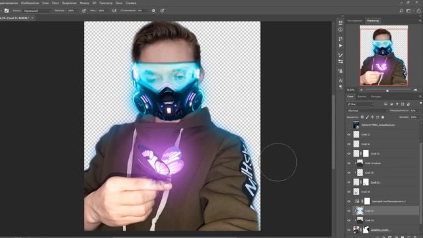This screenshot has height=238, width=423.
Task: Select mask thumbnail of bottom portrait layer
Action: (365, 229)
